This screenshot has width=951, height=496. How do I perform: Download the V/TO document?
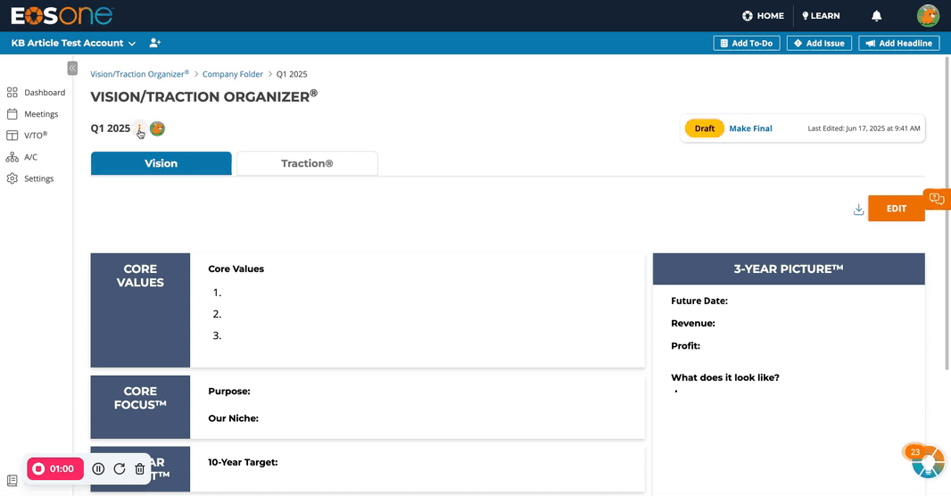pyautogui.click(x=858, y=210)
